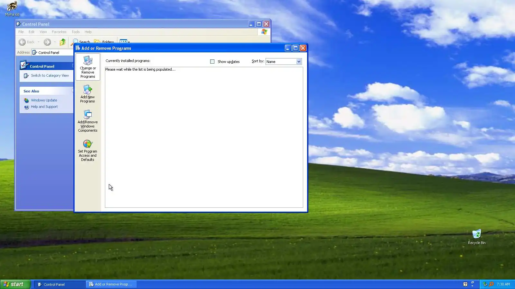The width and height of the screenshot is (515, 289).
Task: Minimize the Add or Remove Programs window
Action: click(x=288, y=48)
